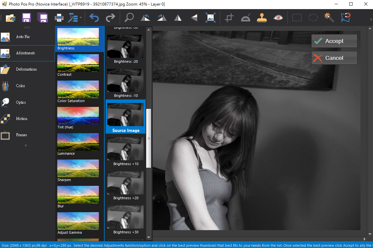
Task: Open the dropdown arrow beside the tools tree icon
Action: click(x=81, y=18)
